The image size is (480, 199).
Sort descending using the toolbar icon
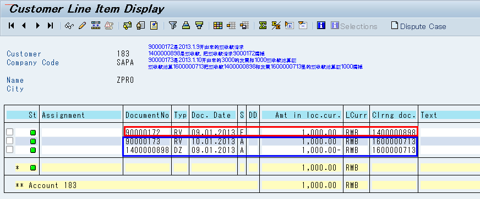200,25
